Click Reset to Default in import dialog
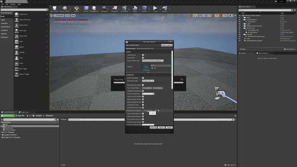297x167 pixels. [x=167, y=45]
